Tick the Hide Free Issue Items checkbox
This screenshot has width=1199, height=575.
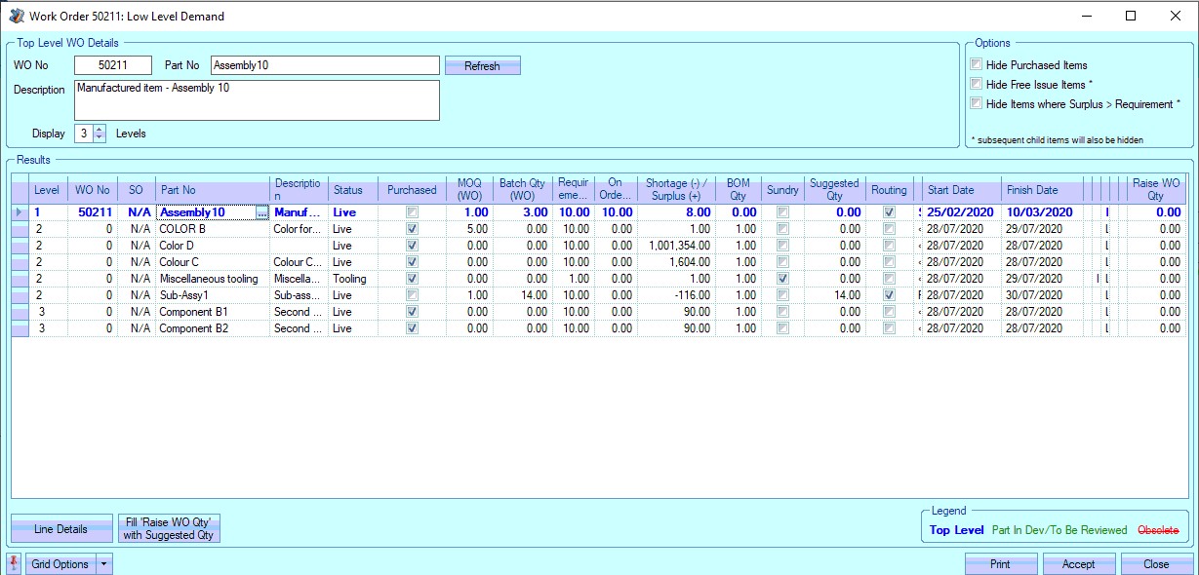(977, 85)
